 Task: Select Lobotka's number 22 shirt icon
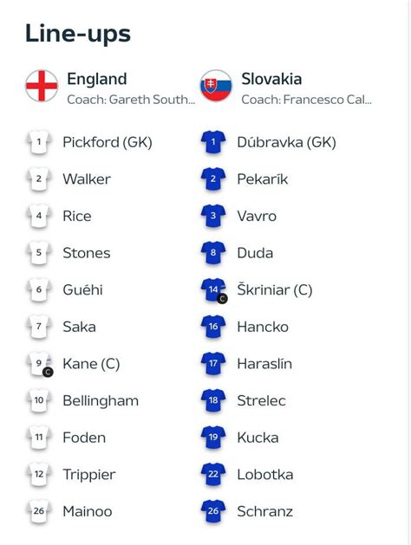point(213,475)
